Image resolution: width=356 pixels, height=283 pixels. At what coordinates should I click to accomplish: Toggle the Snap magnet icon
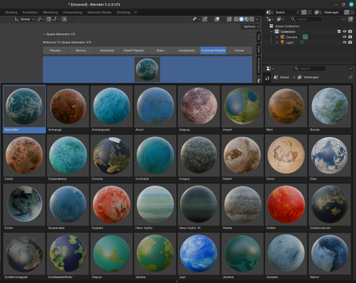pos(49,19)
